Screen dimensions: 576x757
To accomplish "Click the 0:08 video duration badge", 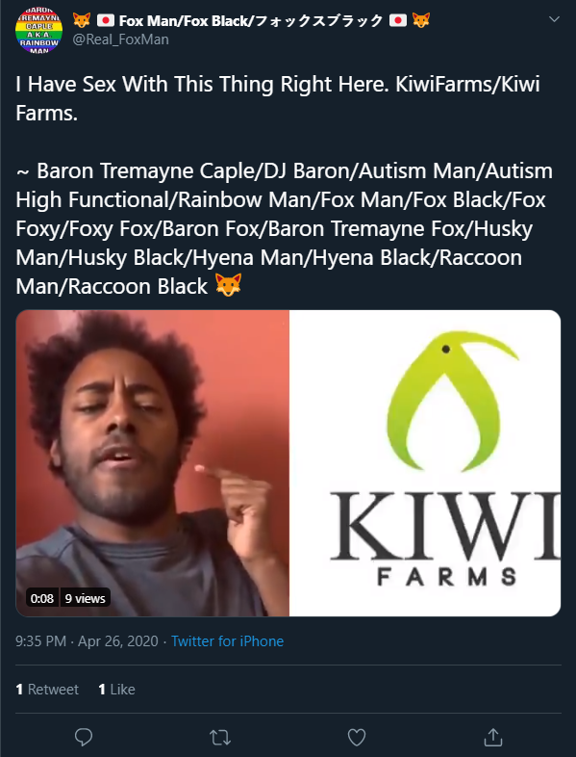I will pos(42,598).
